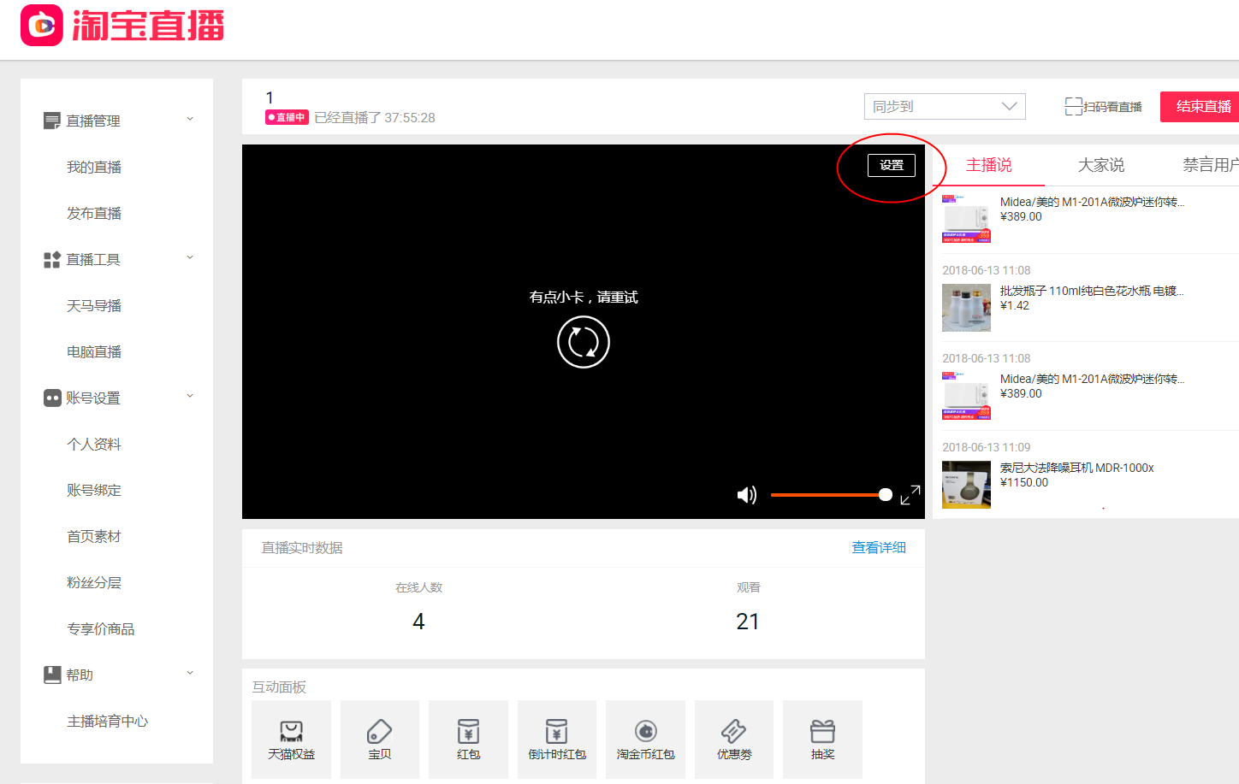Open the 抽奖 lottery gift panel item
The image size is (1239, 784).
822,740
